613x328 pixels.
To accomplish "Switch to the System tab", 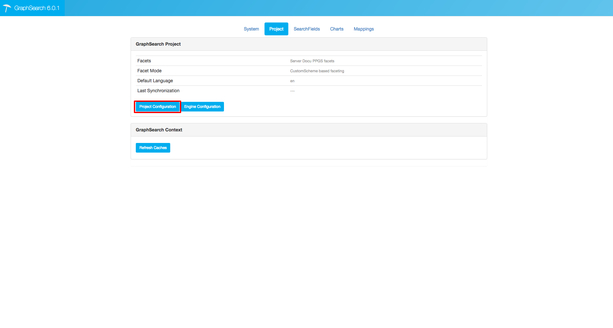I will click(251, 29).
